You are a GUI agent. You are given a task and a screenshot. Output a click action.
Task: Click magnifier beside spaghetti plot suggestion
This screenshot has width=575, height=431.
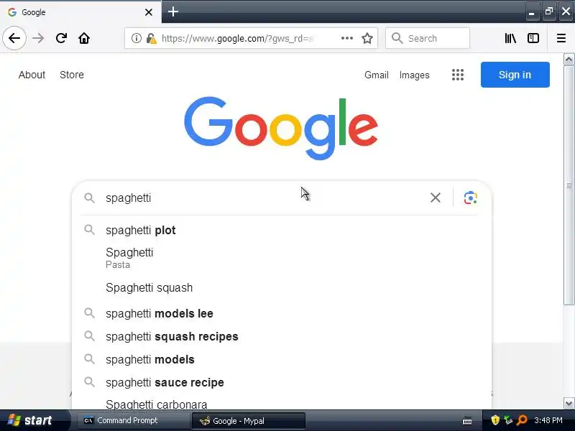point(89,230)
